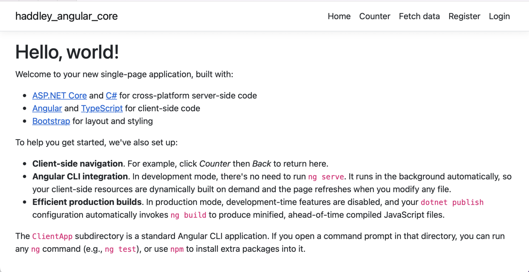Click the bold "Client-side navigation" text
Viewport: 529px width, 272px height.
click(78, 164)
